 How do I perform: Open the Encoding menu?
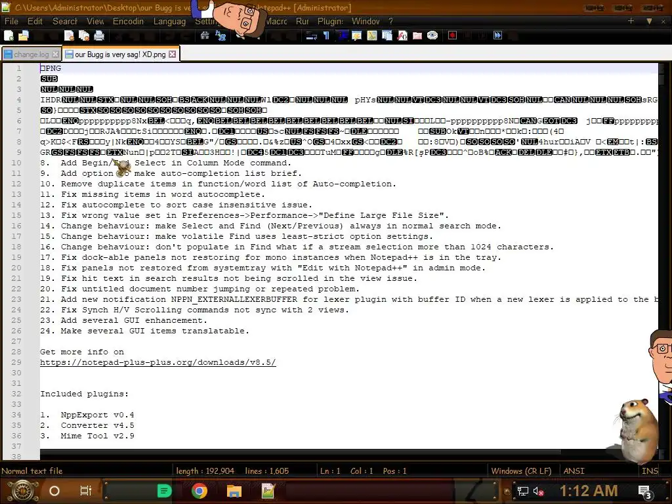[x=128, y=21]
